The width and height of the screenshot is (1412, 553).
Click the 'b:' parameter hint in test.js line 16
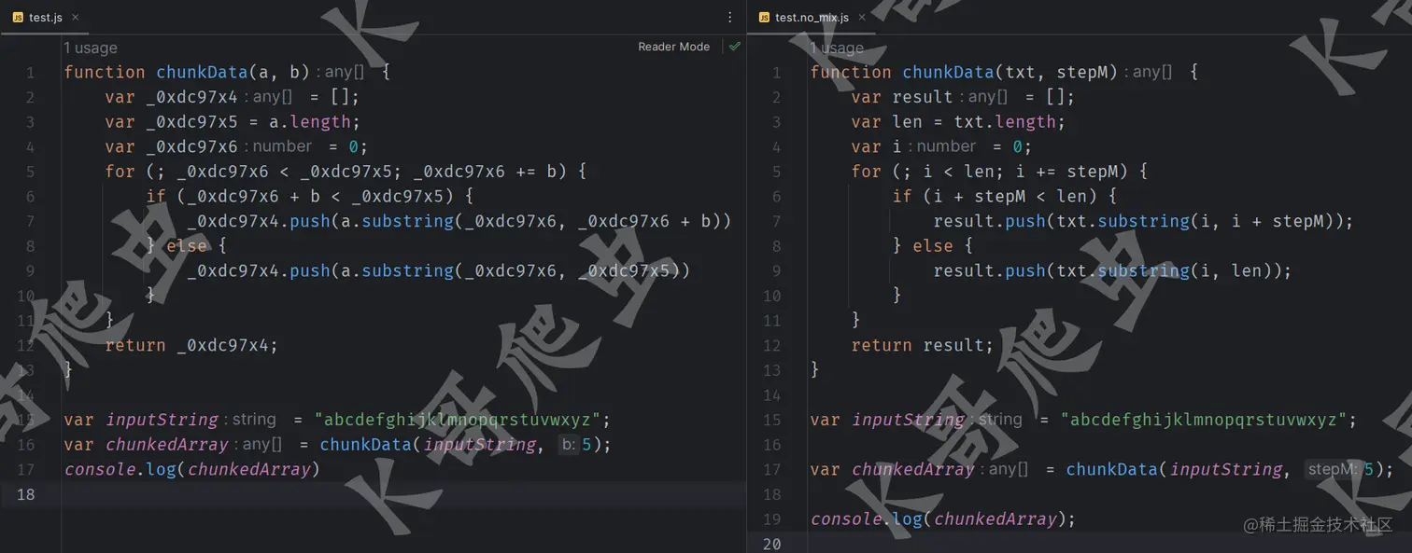(568, 445)
